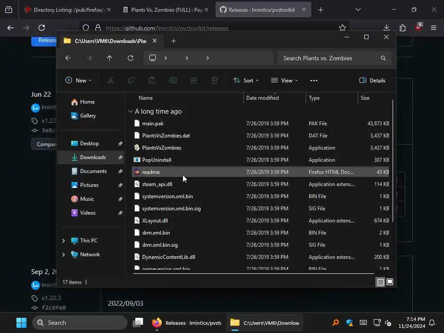Click the PC monitor icon in address bar
The image size is (444, 333).
pyautogui.click(x=153, y=58)
